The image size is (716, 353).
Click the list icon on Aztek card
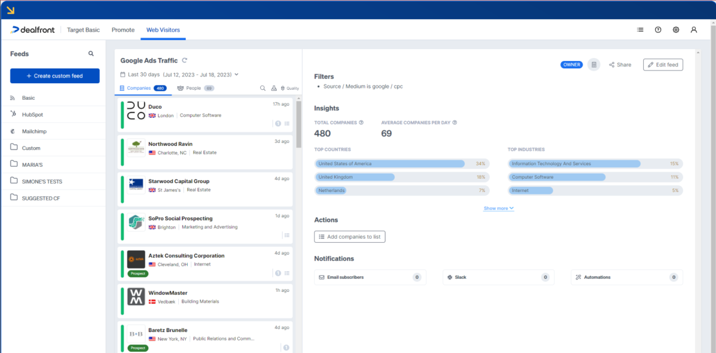(287, 273)
